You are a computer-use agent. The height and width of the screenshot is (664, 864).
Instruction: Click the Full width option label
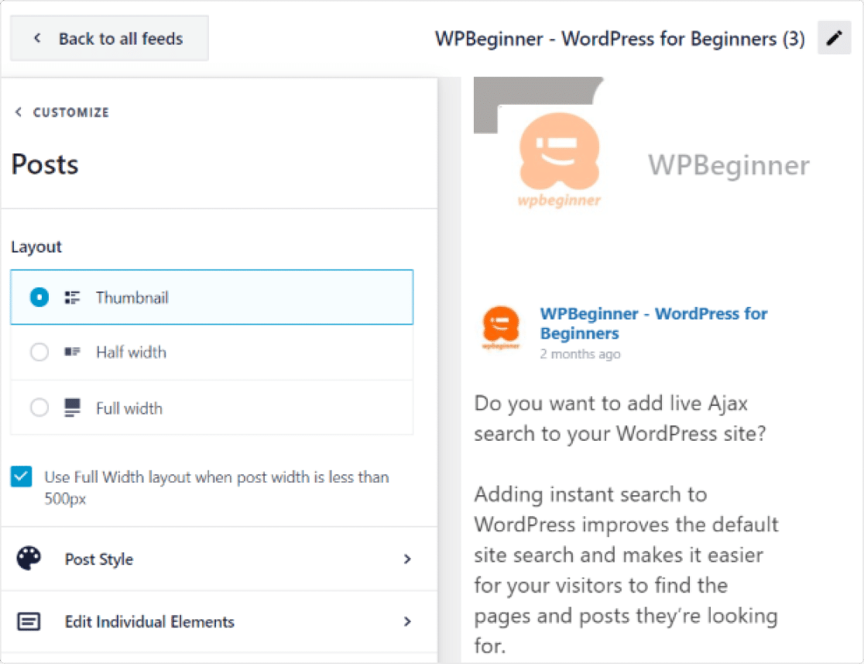(x=129, y=408)
